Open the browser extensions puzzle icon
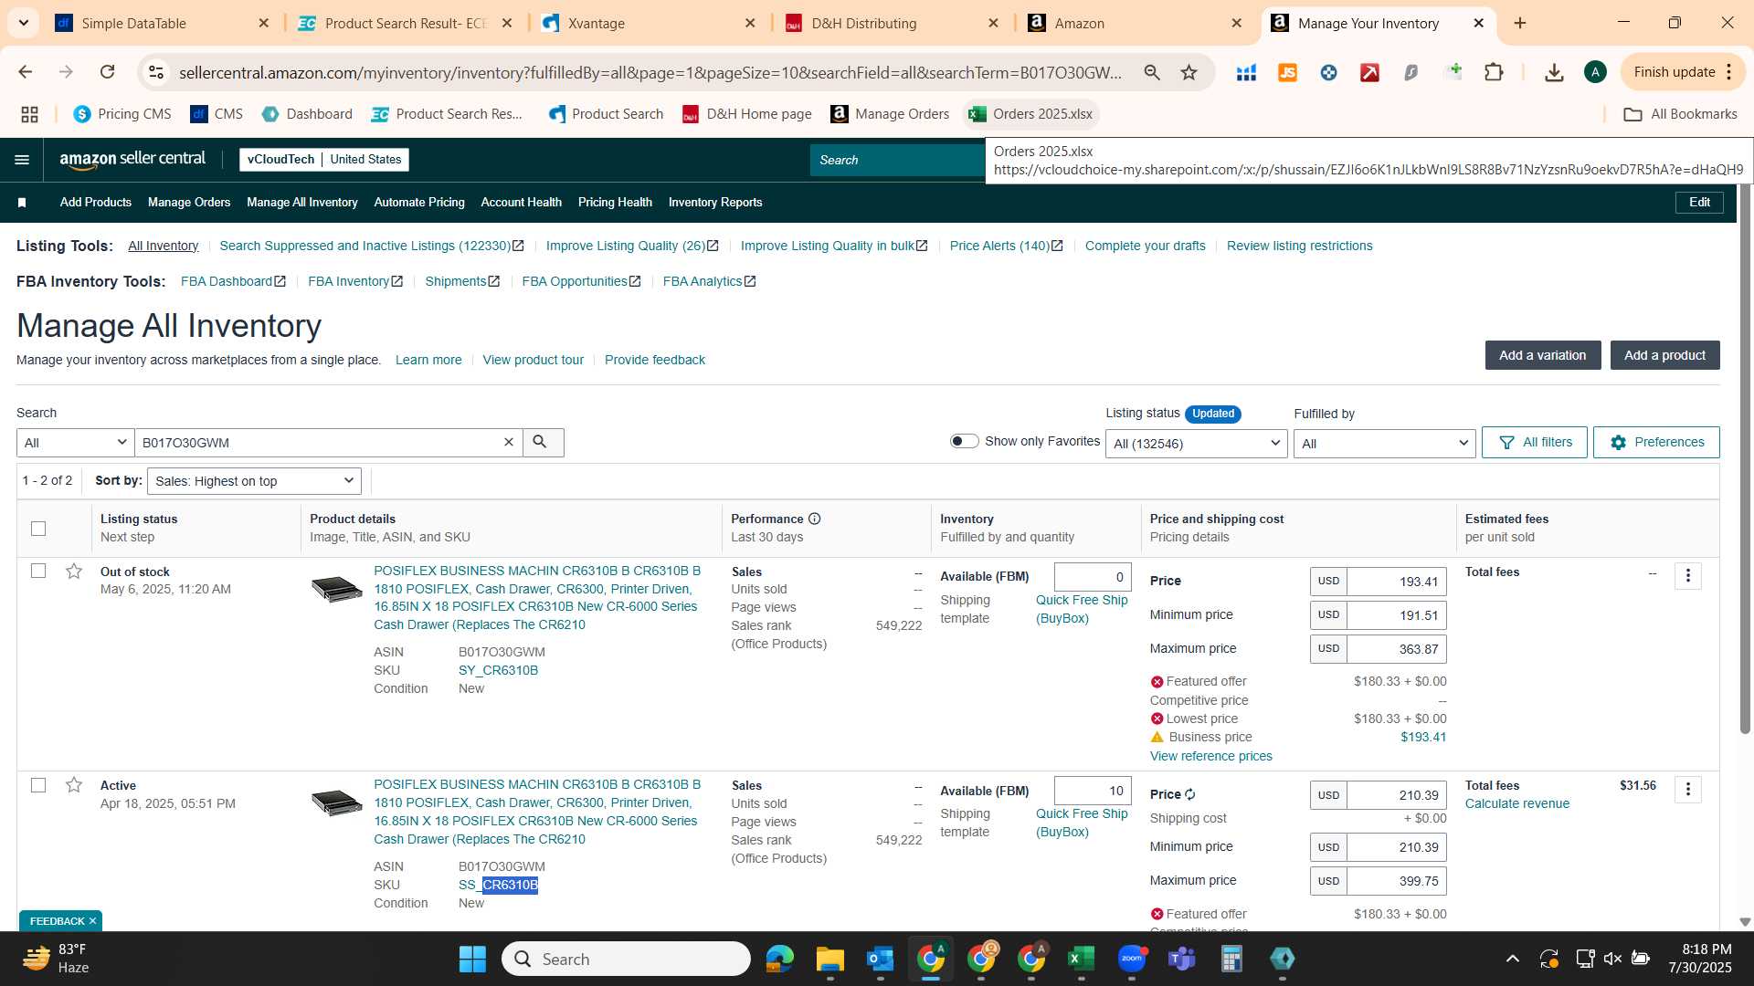Screen dimensions: 1754x986 click(x=1494, y=72)
